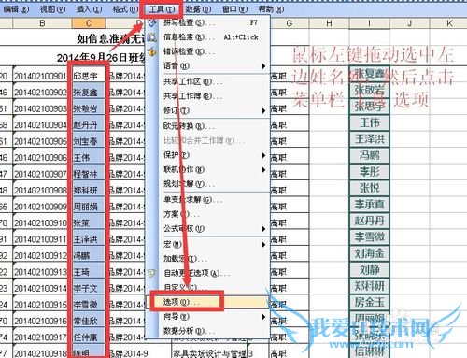The image size is (467, 358).
Task: Open the 编辑(E) menu
Action: (x=16, y=9)
